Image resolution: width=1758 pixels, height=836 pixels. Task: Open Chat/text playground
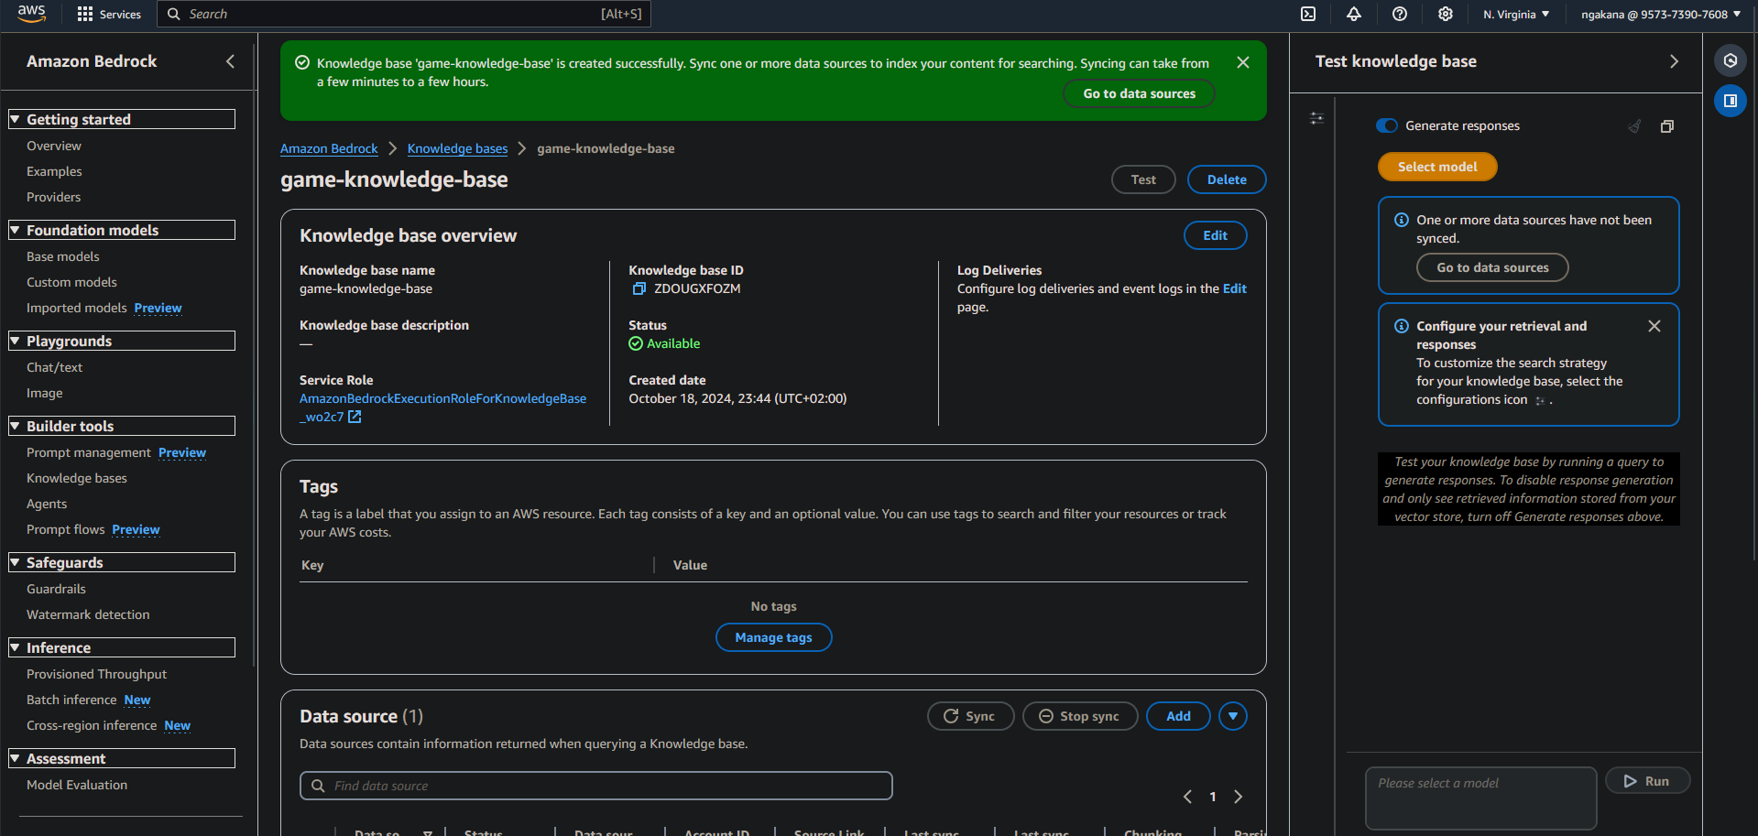pyautogui.click(x=55, y=367)
